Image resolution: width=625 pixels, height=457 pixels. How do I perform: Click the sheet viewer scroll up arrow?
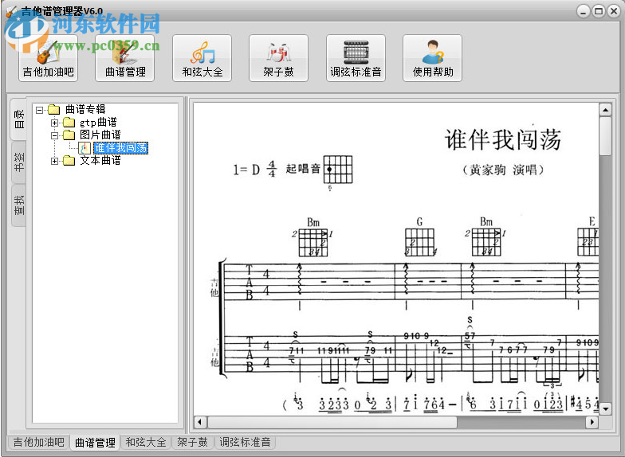point(605,110)
